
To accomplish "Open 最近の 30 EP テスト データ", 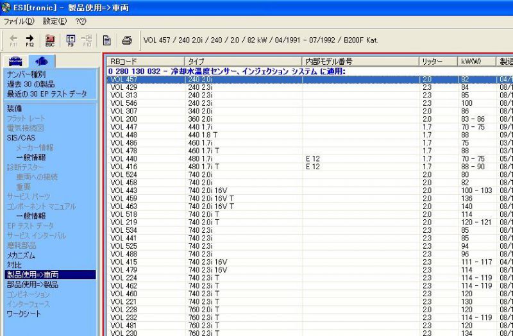I will (47, 94).
